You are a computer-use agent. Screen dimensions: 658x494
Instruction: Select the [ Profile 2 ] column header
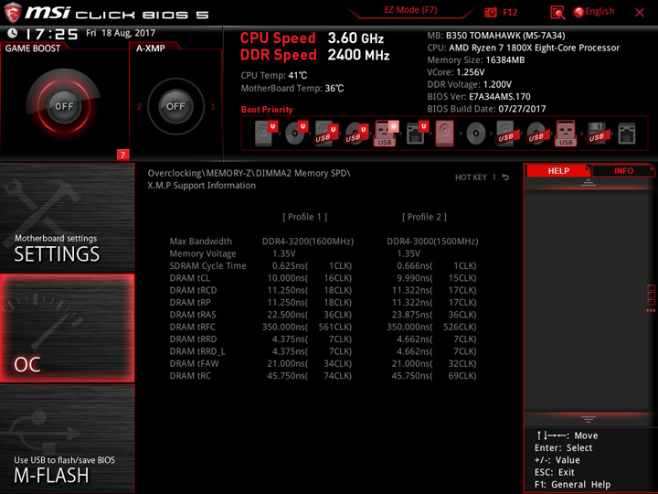tap(424, 217)
